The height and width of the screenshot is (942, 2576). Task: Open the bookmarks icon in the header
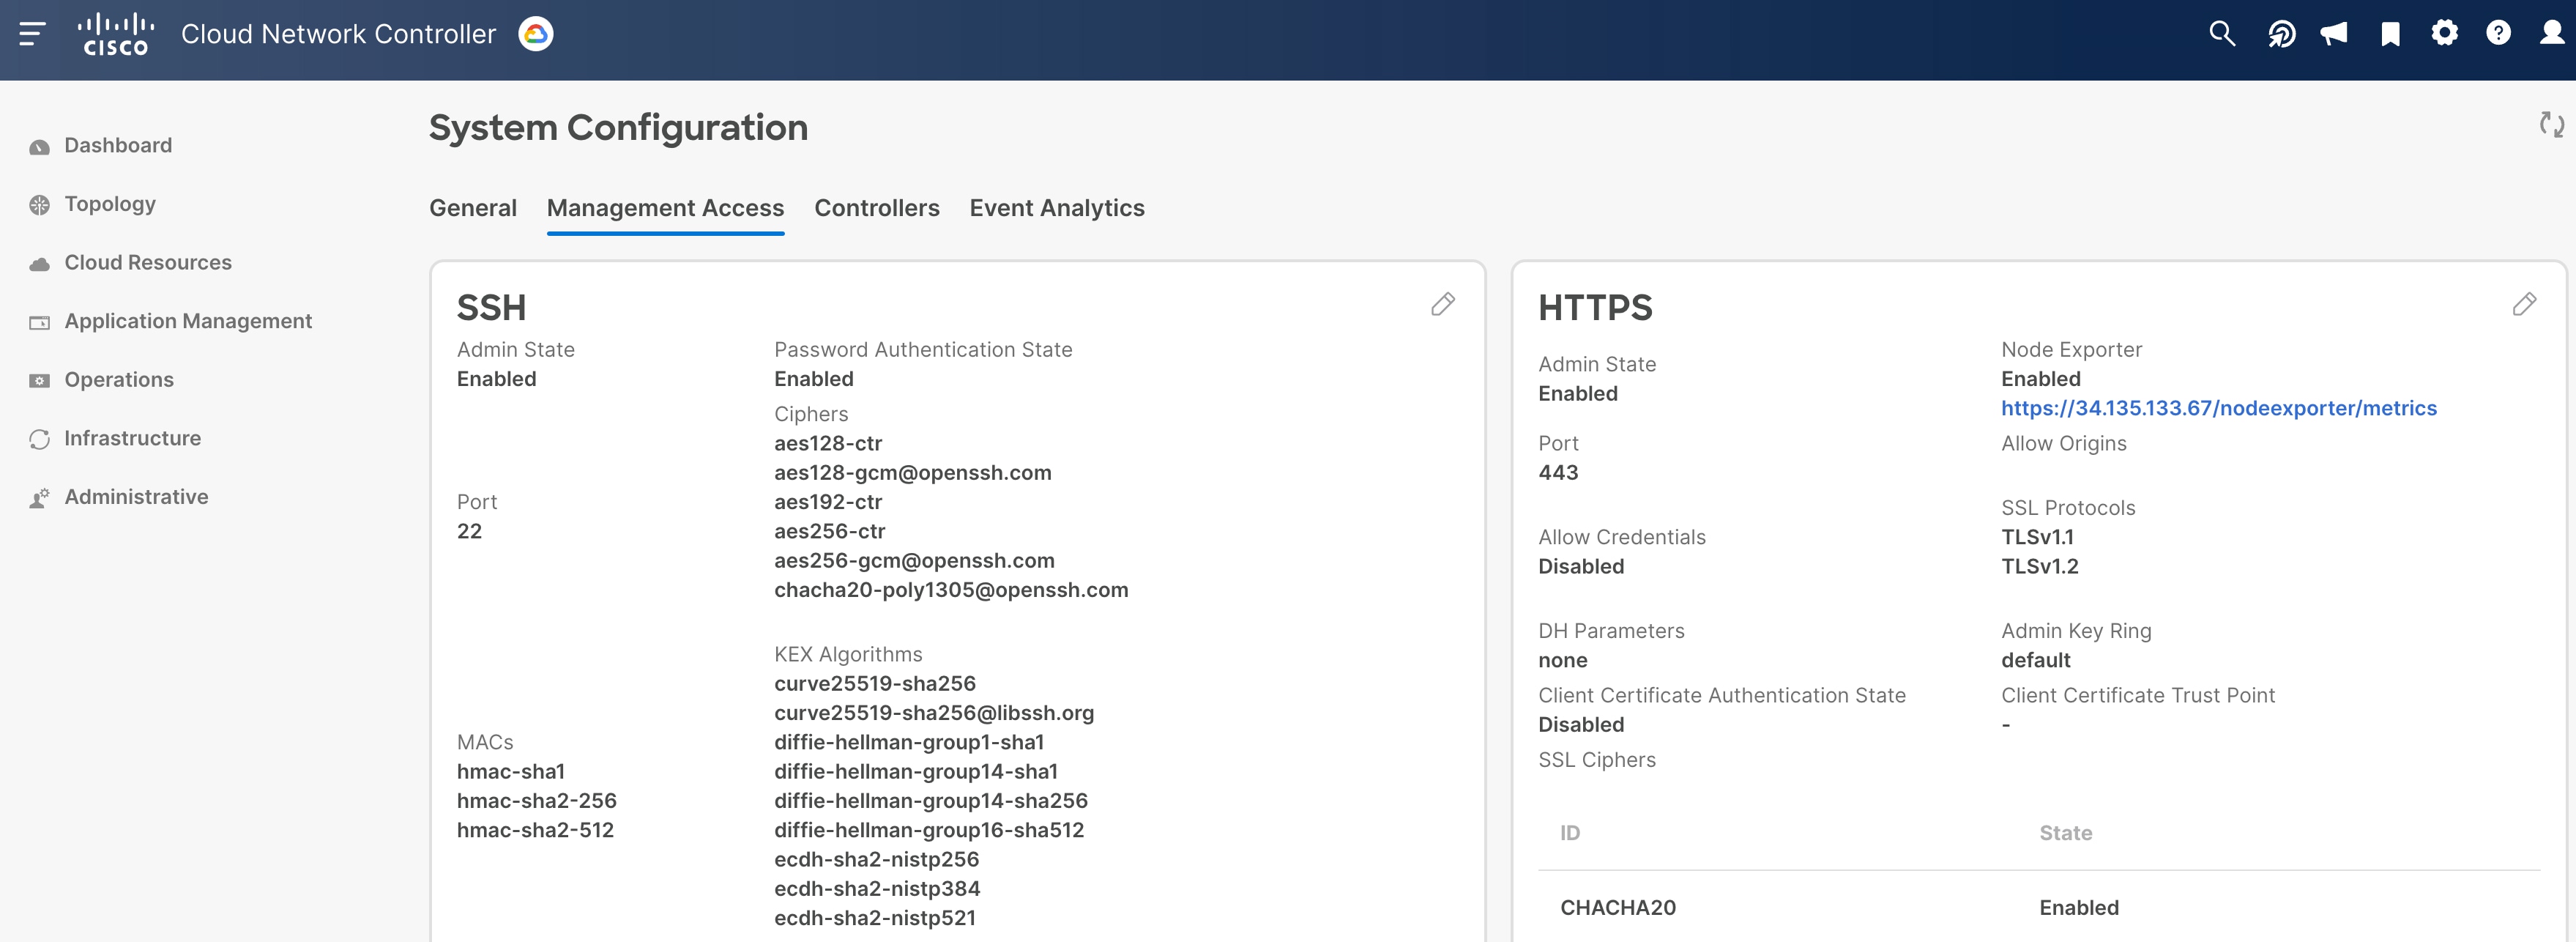click(2389, 33)
